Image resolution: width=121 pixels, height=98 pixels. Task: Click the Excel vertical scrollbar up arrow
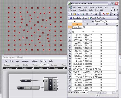click(x=117, y=25)
